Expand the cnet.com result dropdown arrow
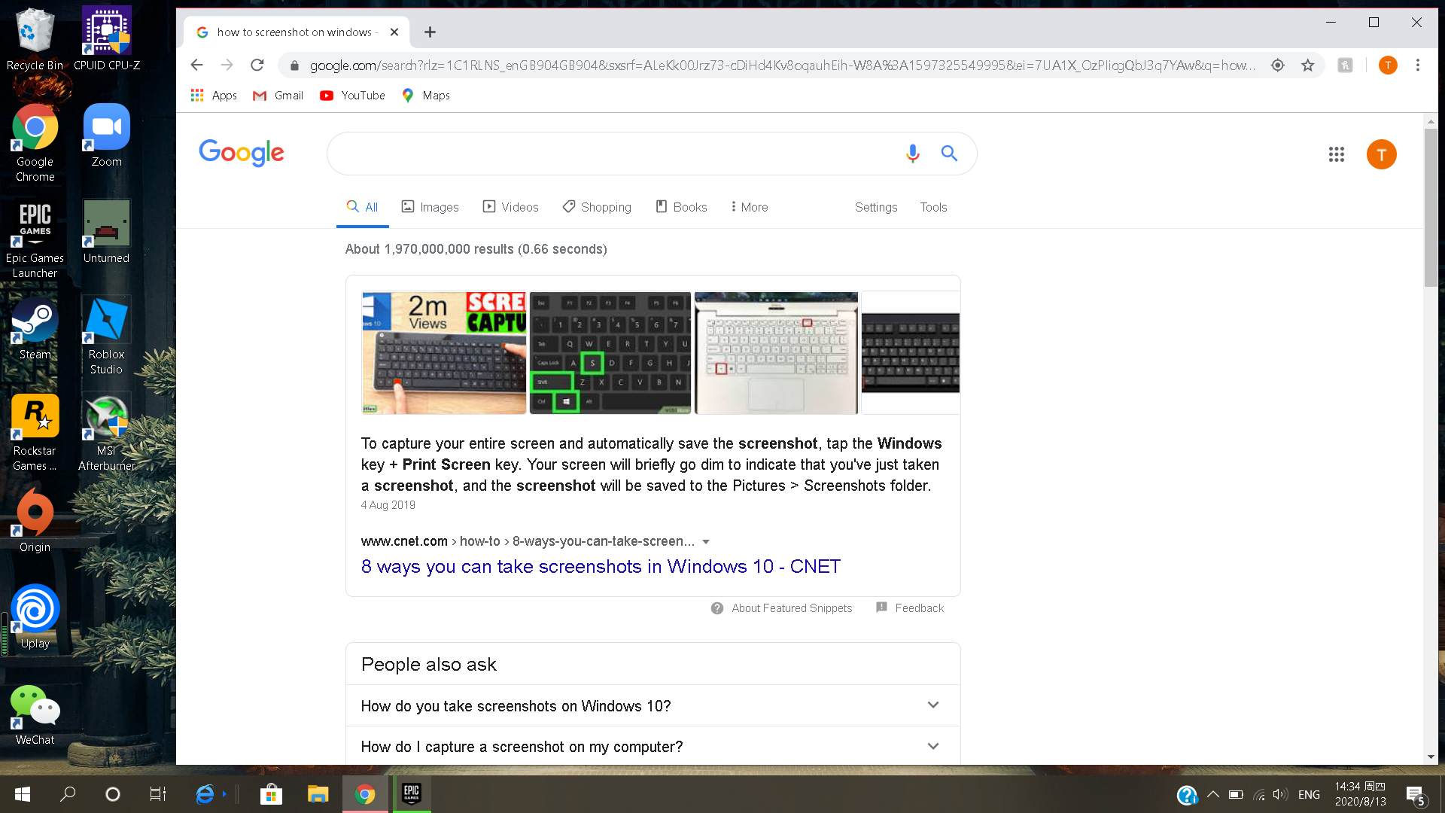The height and width of the screenshot is (813, 1445). 706,542
